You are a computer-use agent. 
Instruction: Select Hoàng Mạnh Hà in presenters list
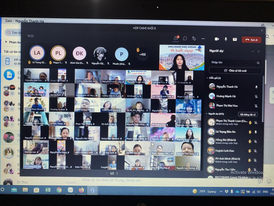[x=226, y=96]
